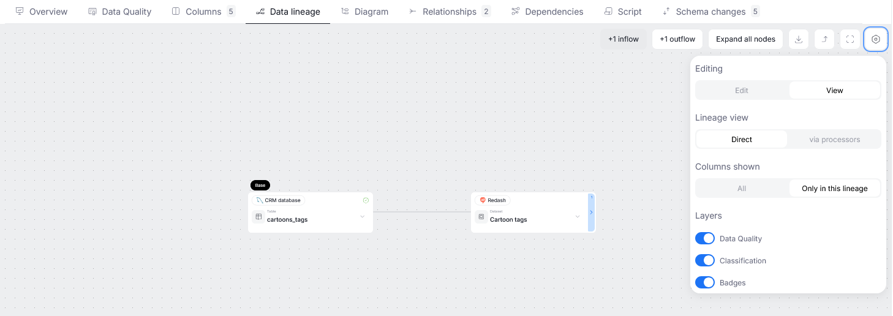Click the dataset icon on Cartoon tags node
This screenshot has width=893, height=316.
(481, 217)
